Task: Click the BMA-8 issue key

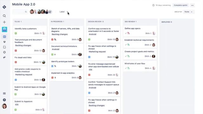Action: pos(75,78)
